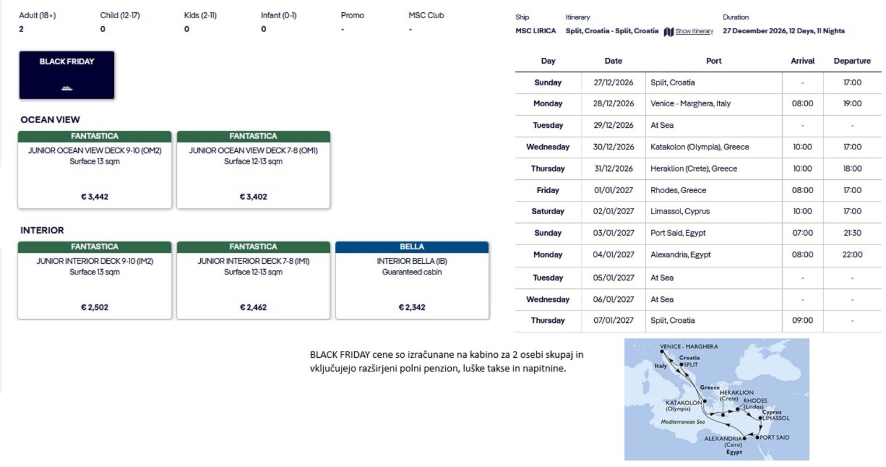Click the Promo field value
The height and width of the screenshot is (467, 886).
coord(343,29)
